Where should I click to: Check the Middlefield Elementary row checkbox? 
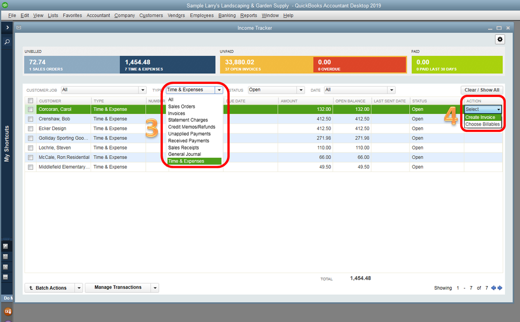[31, 167]
